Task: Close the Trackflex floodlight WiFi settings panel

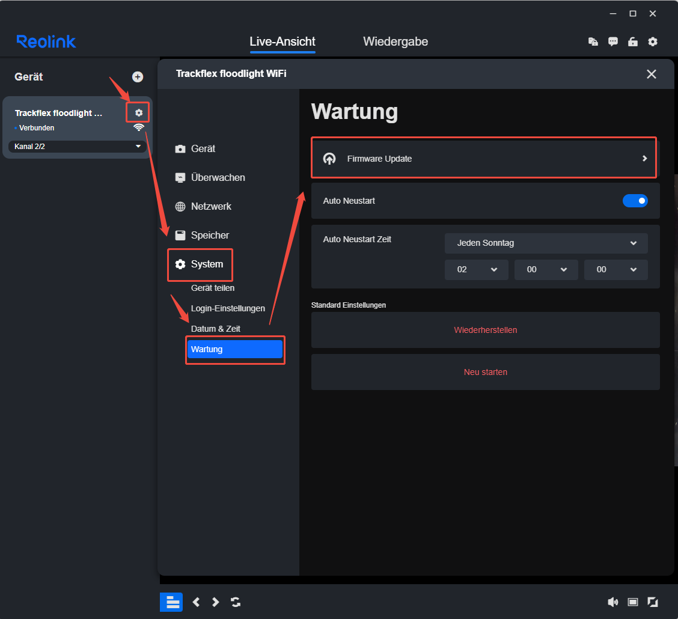Action: 651,74
